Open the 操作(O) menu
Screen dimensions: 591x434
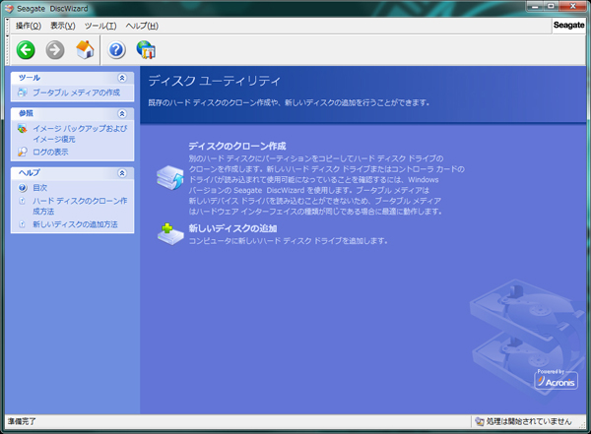[x=29, y=26]
